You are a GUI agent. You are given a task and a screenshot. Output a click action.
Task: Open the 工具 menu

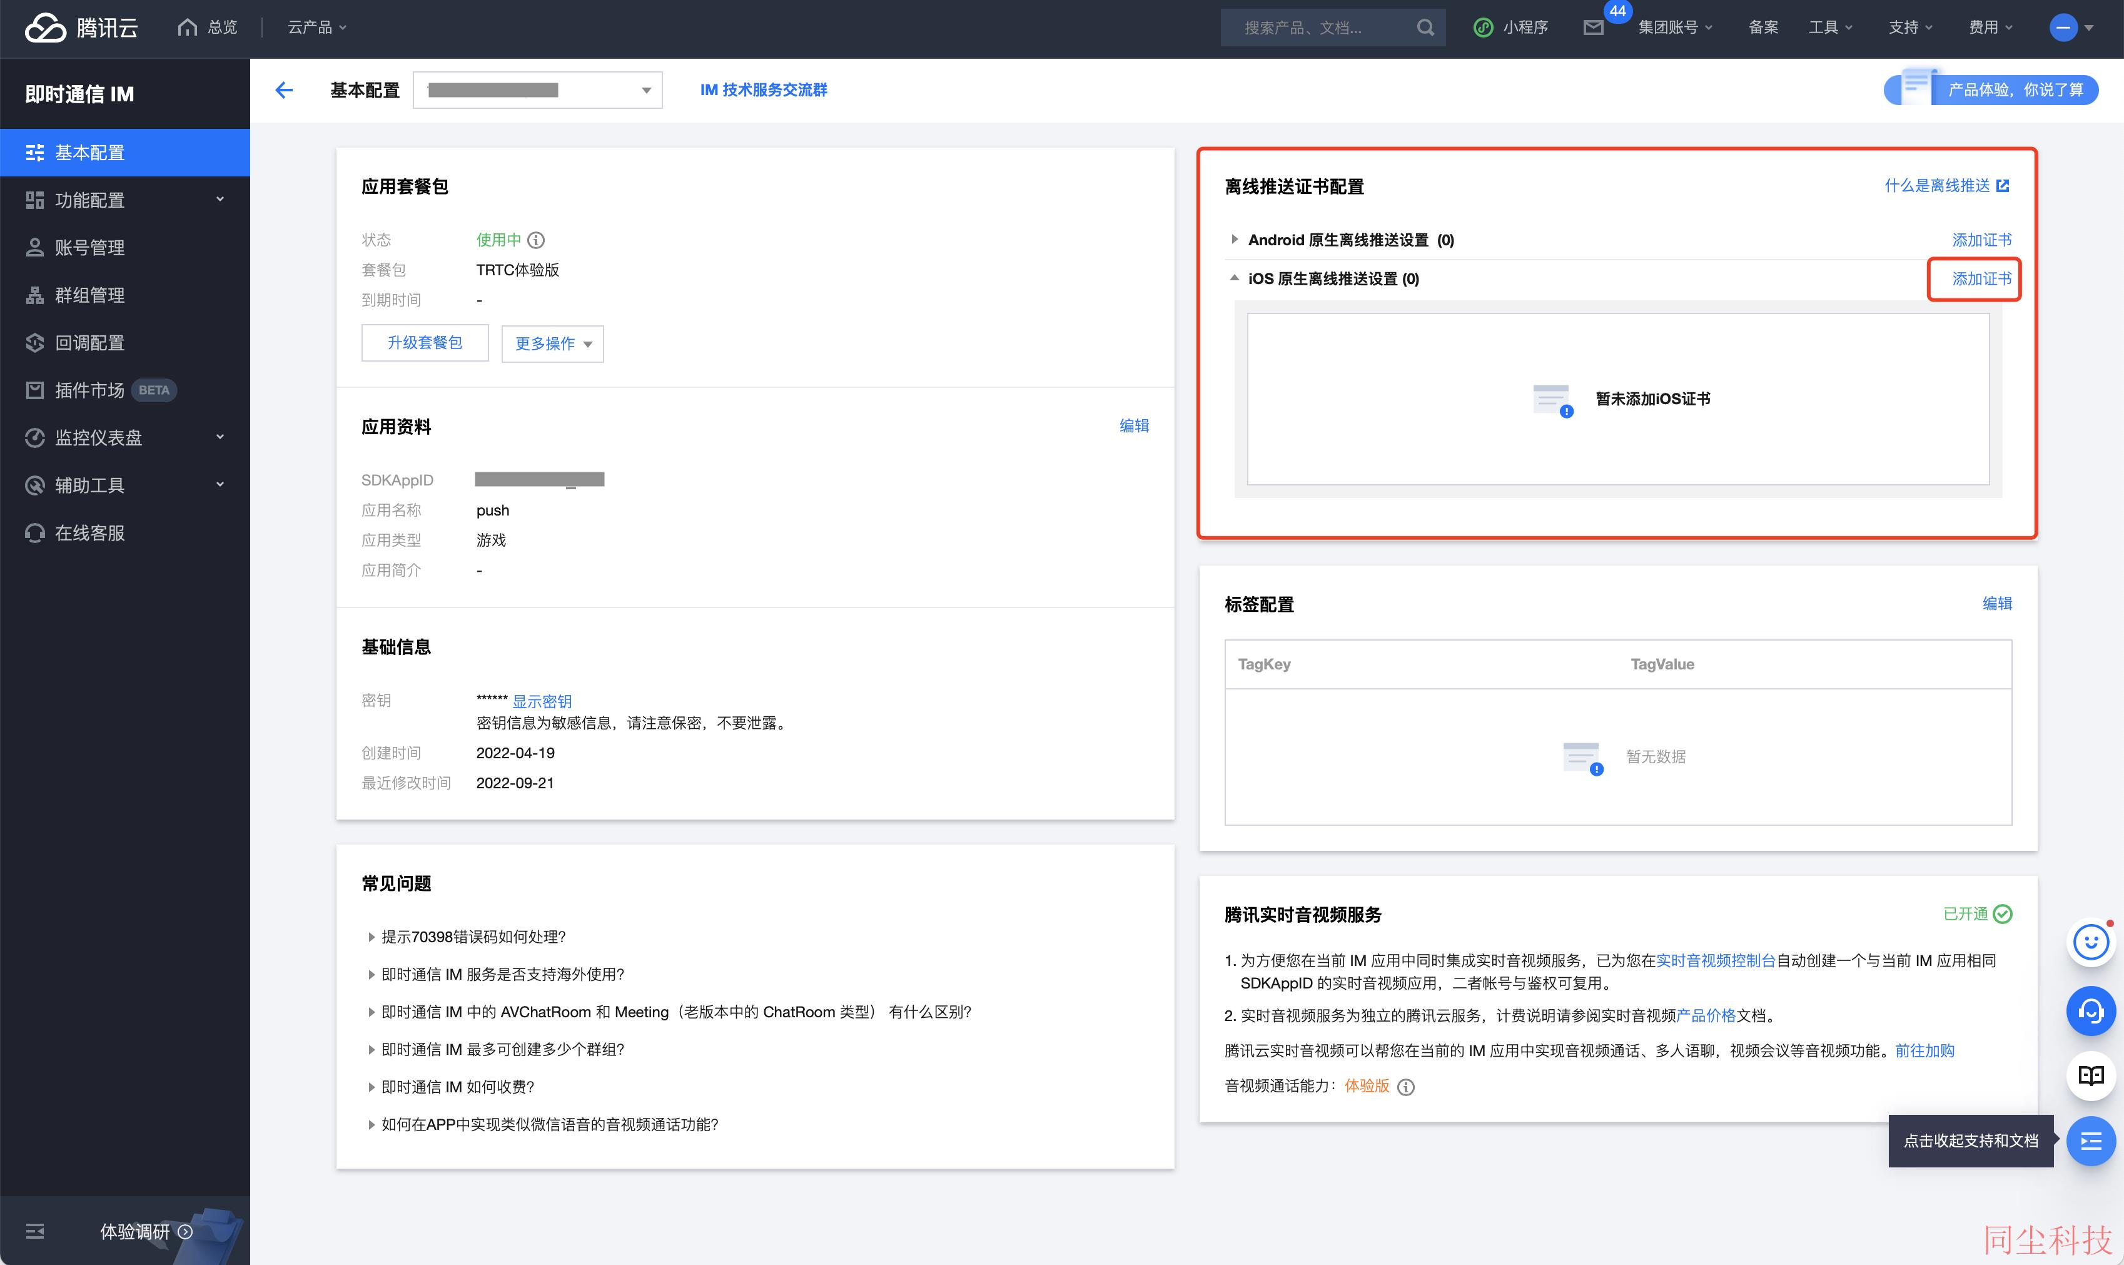pyautogui.click(x=1831, y=28)
